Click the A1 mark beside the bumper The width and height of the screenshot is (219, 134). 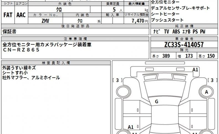(195, 70)
